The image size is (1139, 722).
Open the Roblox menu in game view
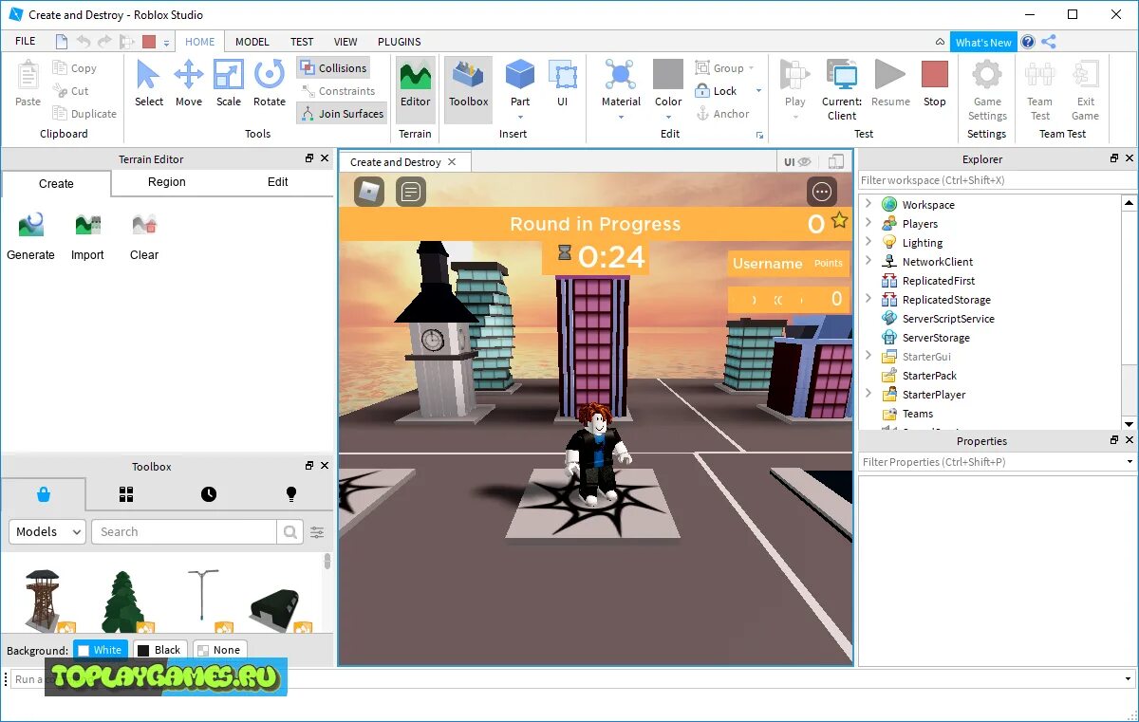point(369,192)
